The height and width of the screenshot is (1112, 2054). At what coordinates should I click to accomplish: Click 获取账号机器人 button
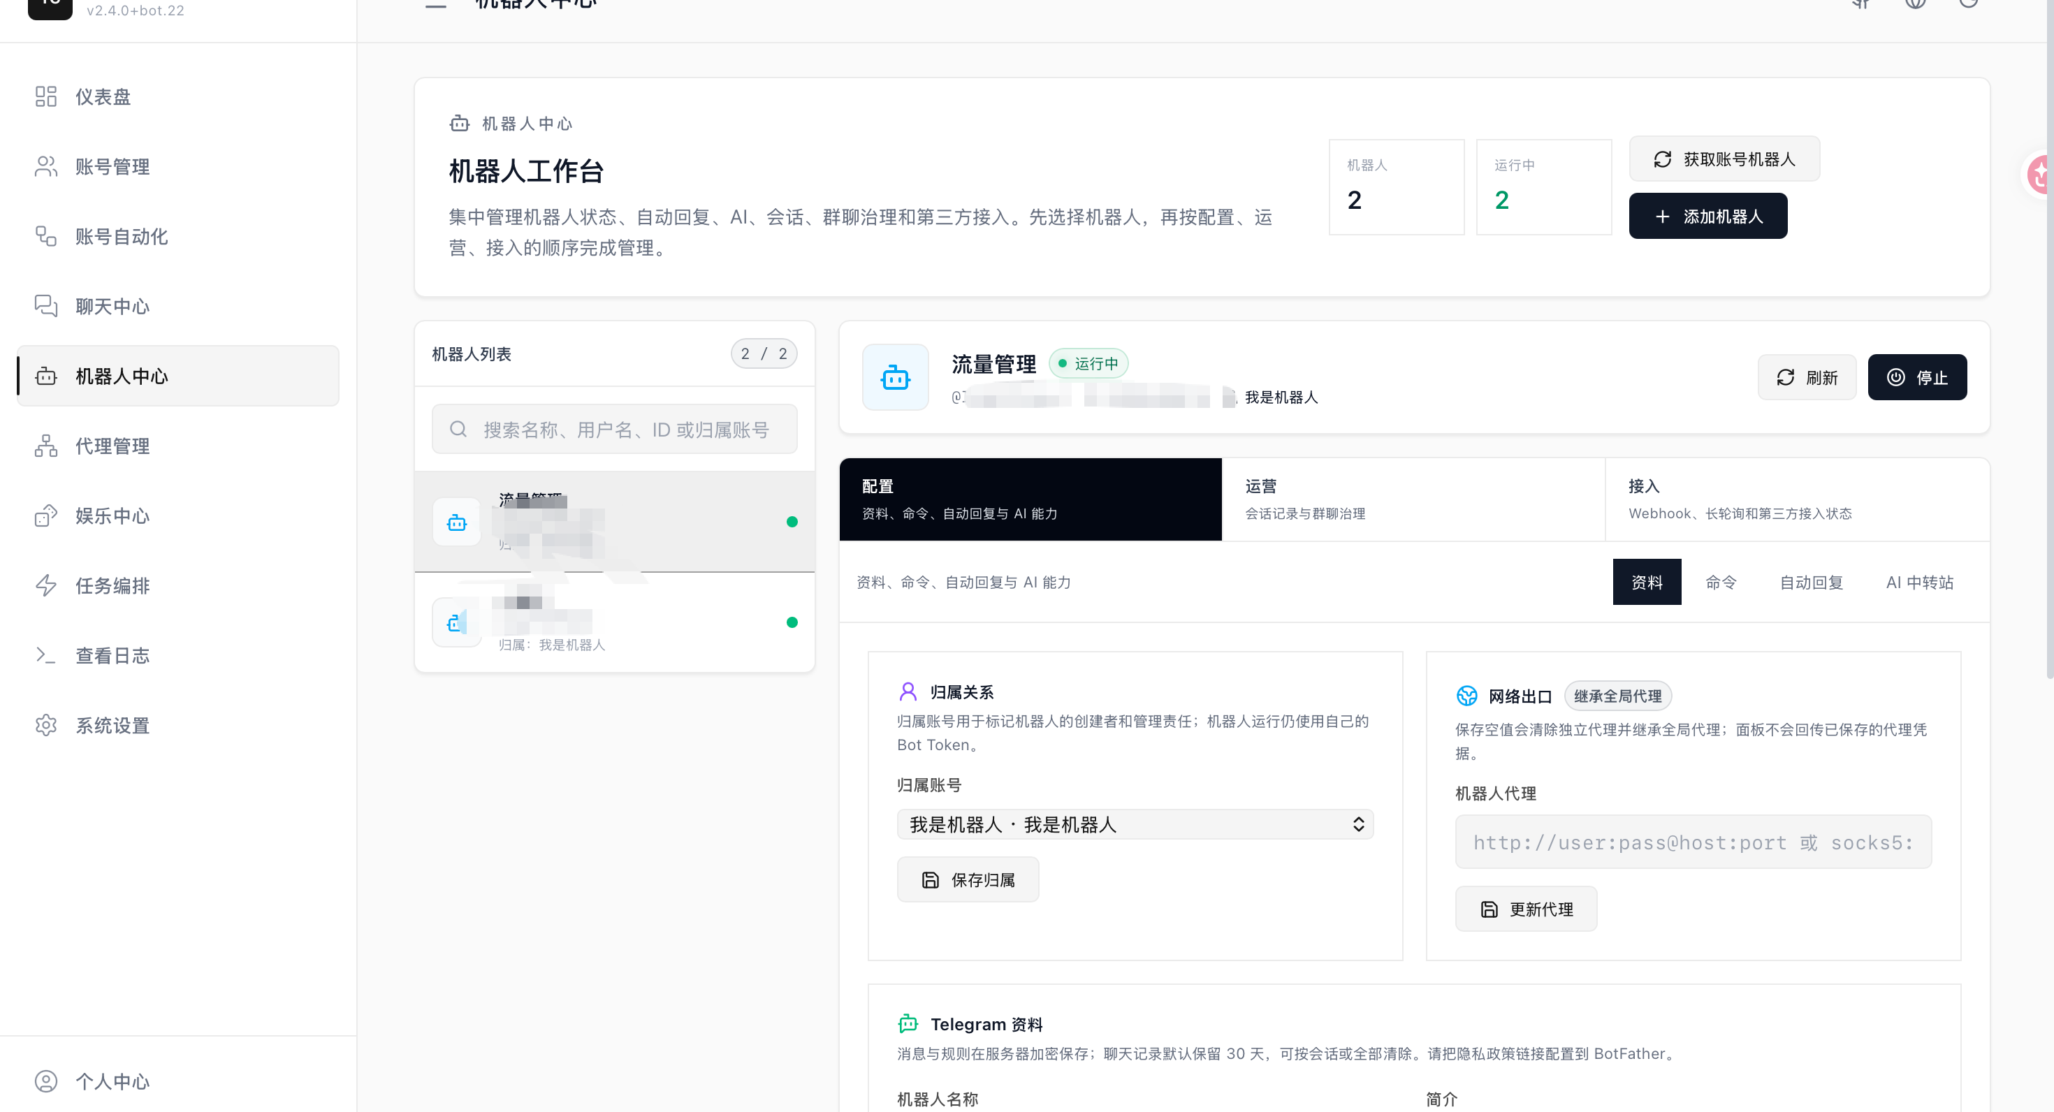pyautogui.click(x=1724, y=159)
